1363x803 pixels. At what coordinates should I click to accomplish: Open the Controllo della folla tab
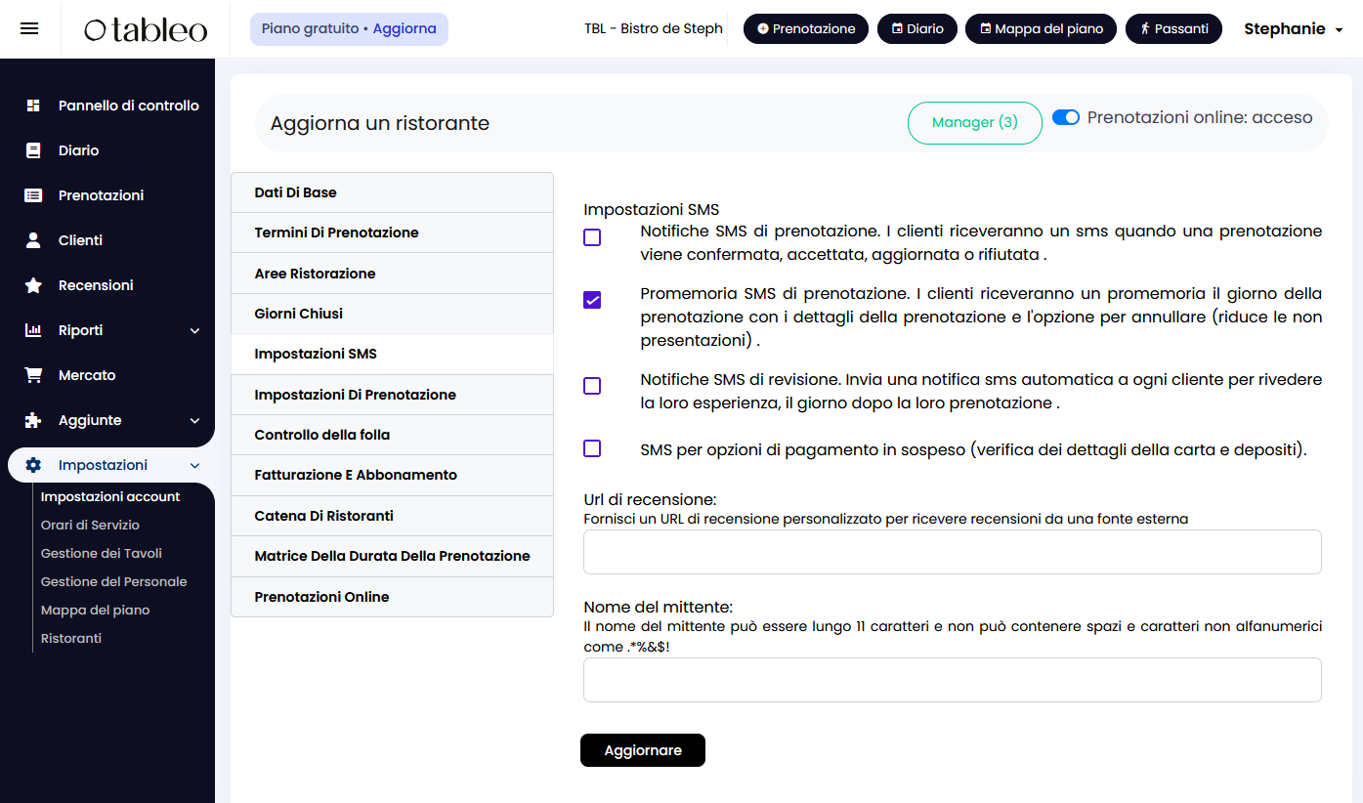point(392,435)
